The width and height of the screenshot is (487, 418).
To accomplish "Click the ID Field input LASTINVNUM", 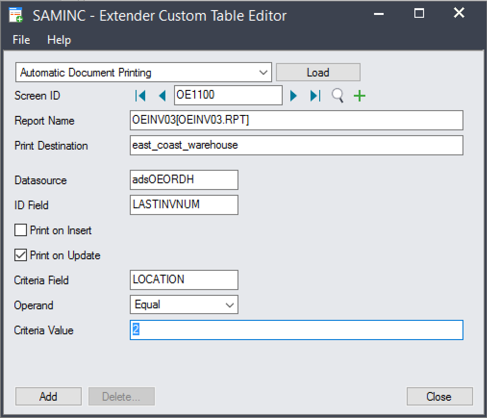I will [184, 205].
